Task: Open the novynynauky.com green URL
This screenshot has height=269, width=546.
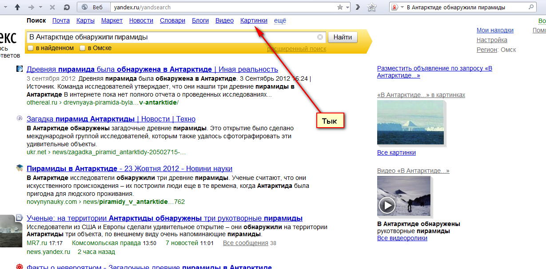Action: [106, 202]
